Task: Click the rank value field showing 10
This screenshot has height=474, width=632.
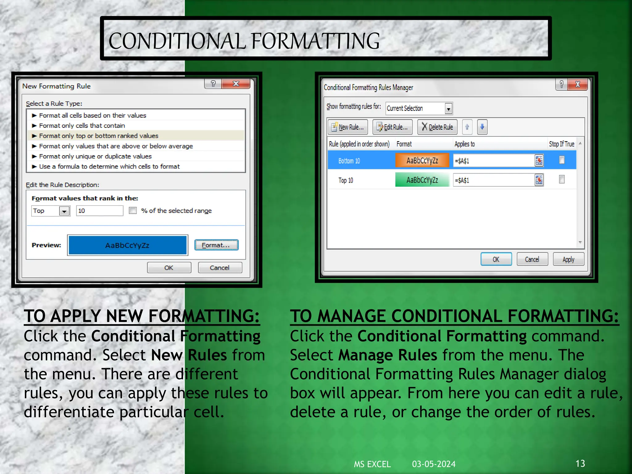Action: click(100, 211)
